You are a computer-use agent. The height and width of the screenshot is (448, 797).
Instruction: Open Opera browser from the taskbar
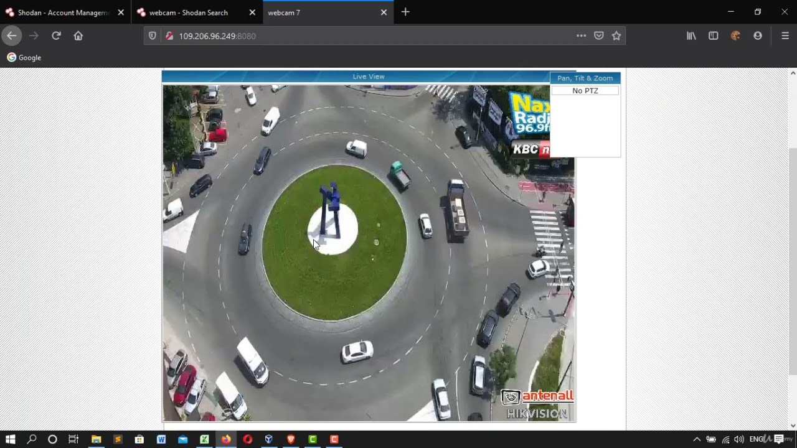pos(248,439)
